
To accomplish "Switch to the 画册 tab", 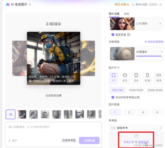I will 127,14.
